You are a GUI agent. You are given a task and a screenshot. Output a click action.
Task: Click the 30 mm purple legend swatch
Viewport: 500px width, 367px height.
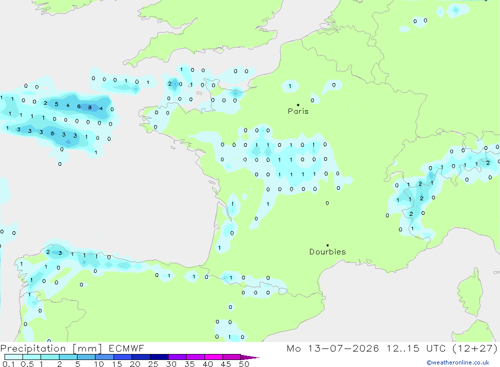point(177,357)
